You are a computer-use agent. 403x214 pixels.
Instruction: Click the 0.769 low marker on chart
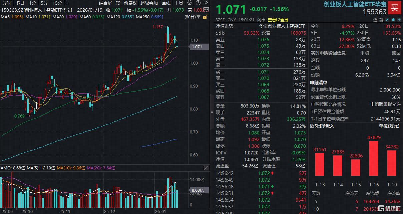20,116
